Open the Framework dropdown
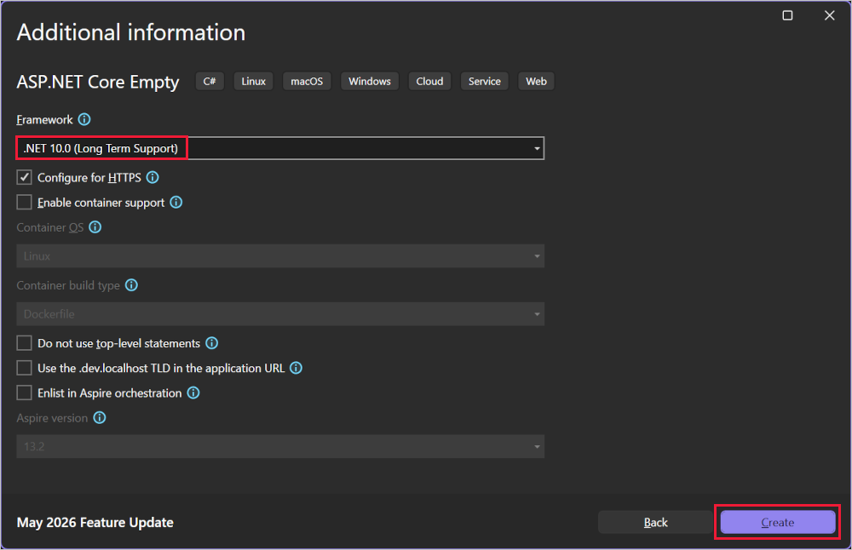 point(280,148)
